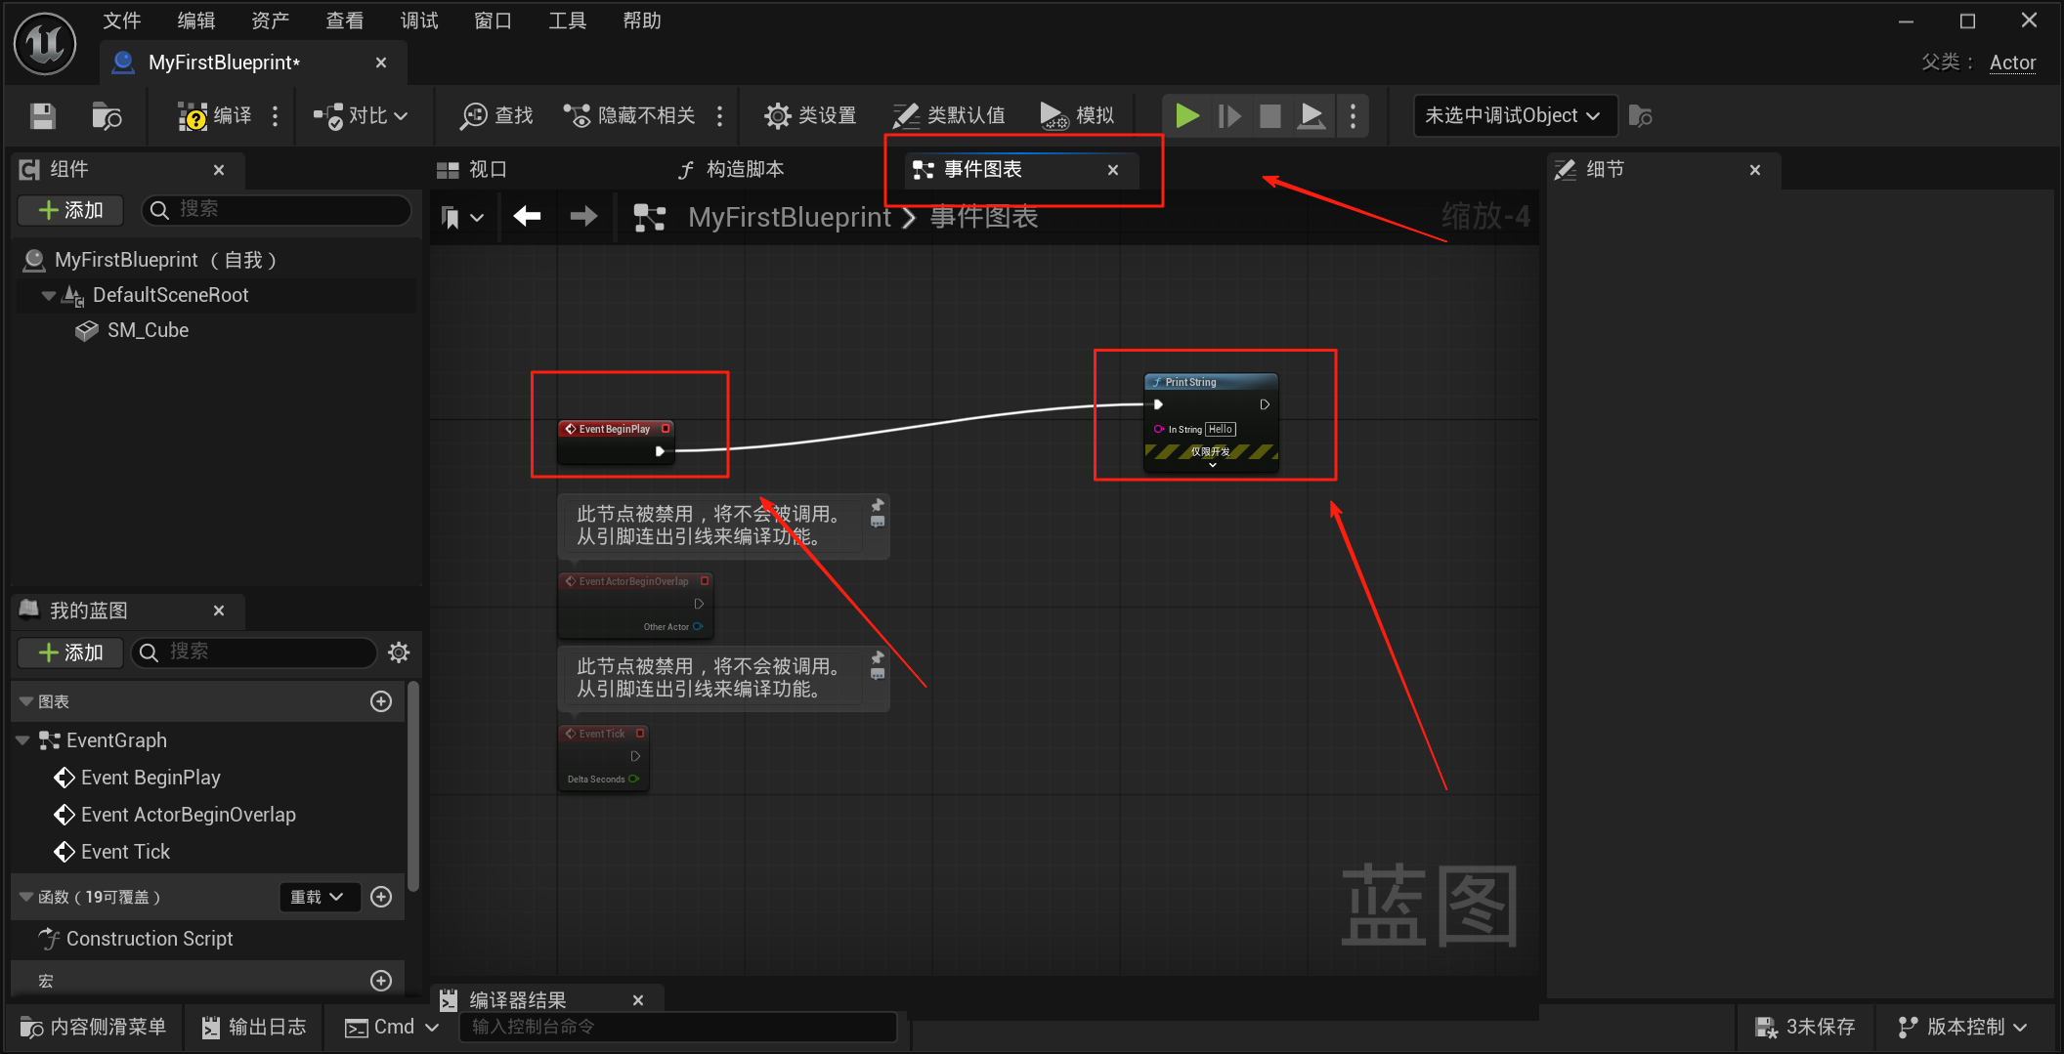Focus the 我的蓝图 search field
Screen dimensions: 2064x1054
[254, 653]
